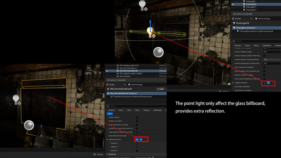Image resolution: width=281 pixels, height=158 pixels.
Task: Click the eye icon beside PointLight10
Action: point(233,4)
